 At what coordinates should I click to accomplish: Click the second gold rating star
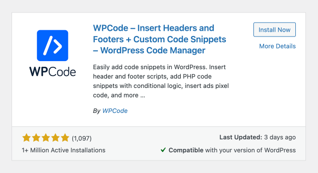(x=36, y=138)
